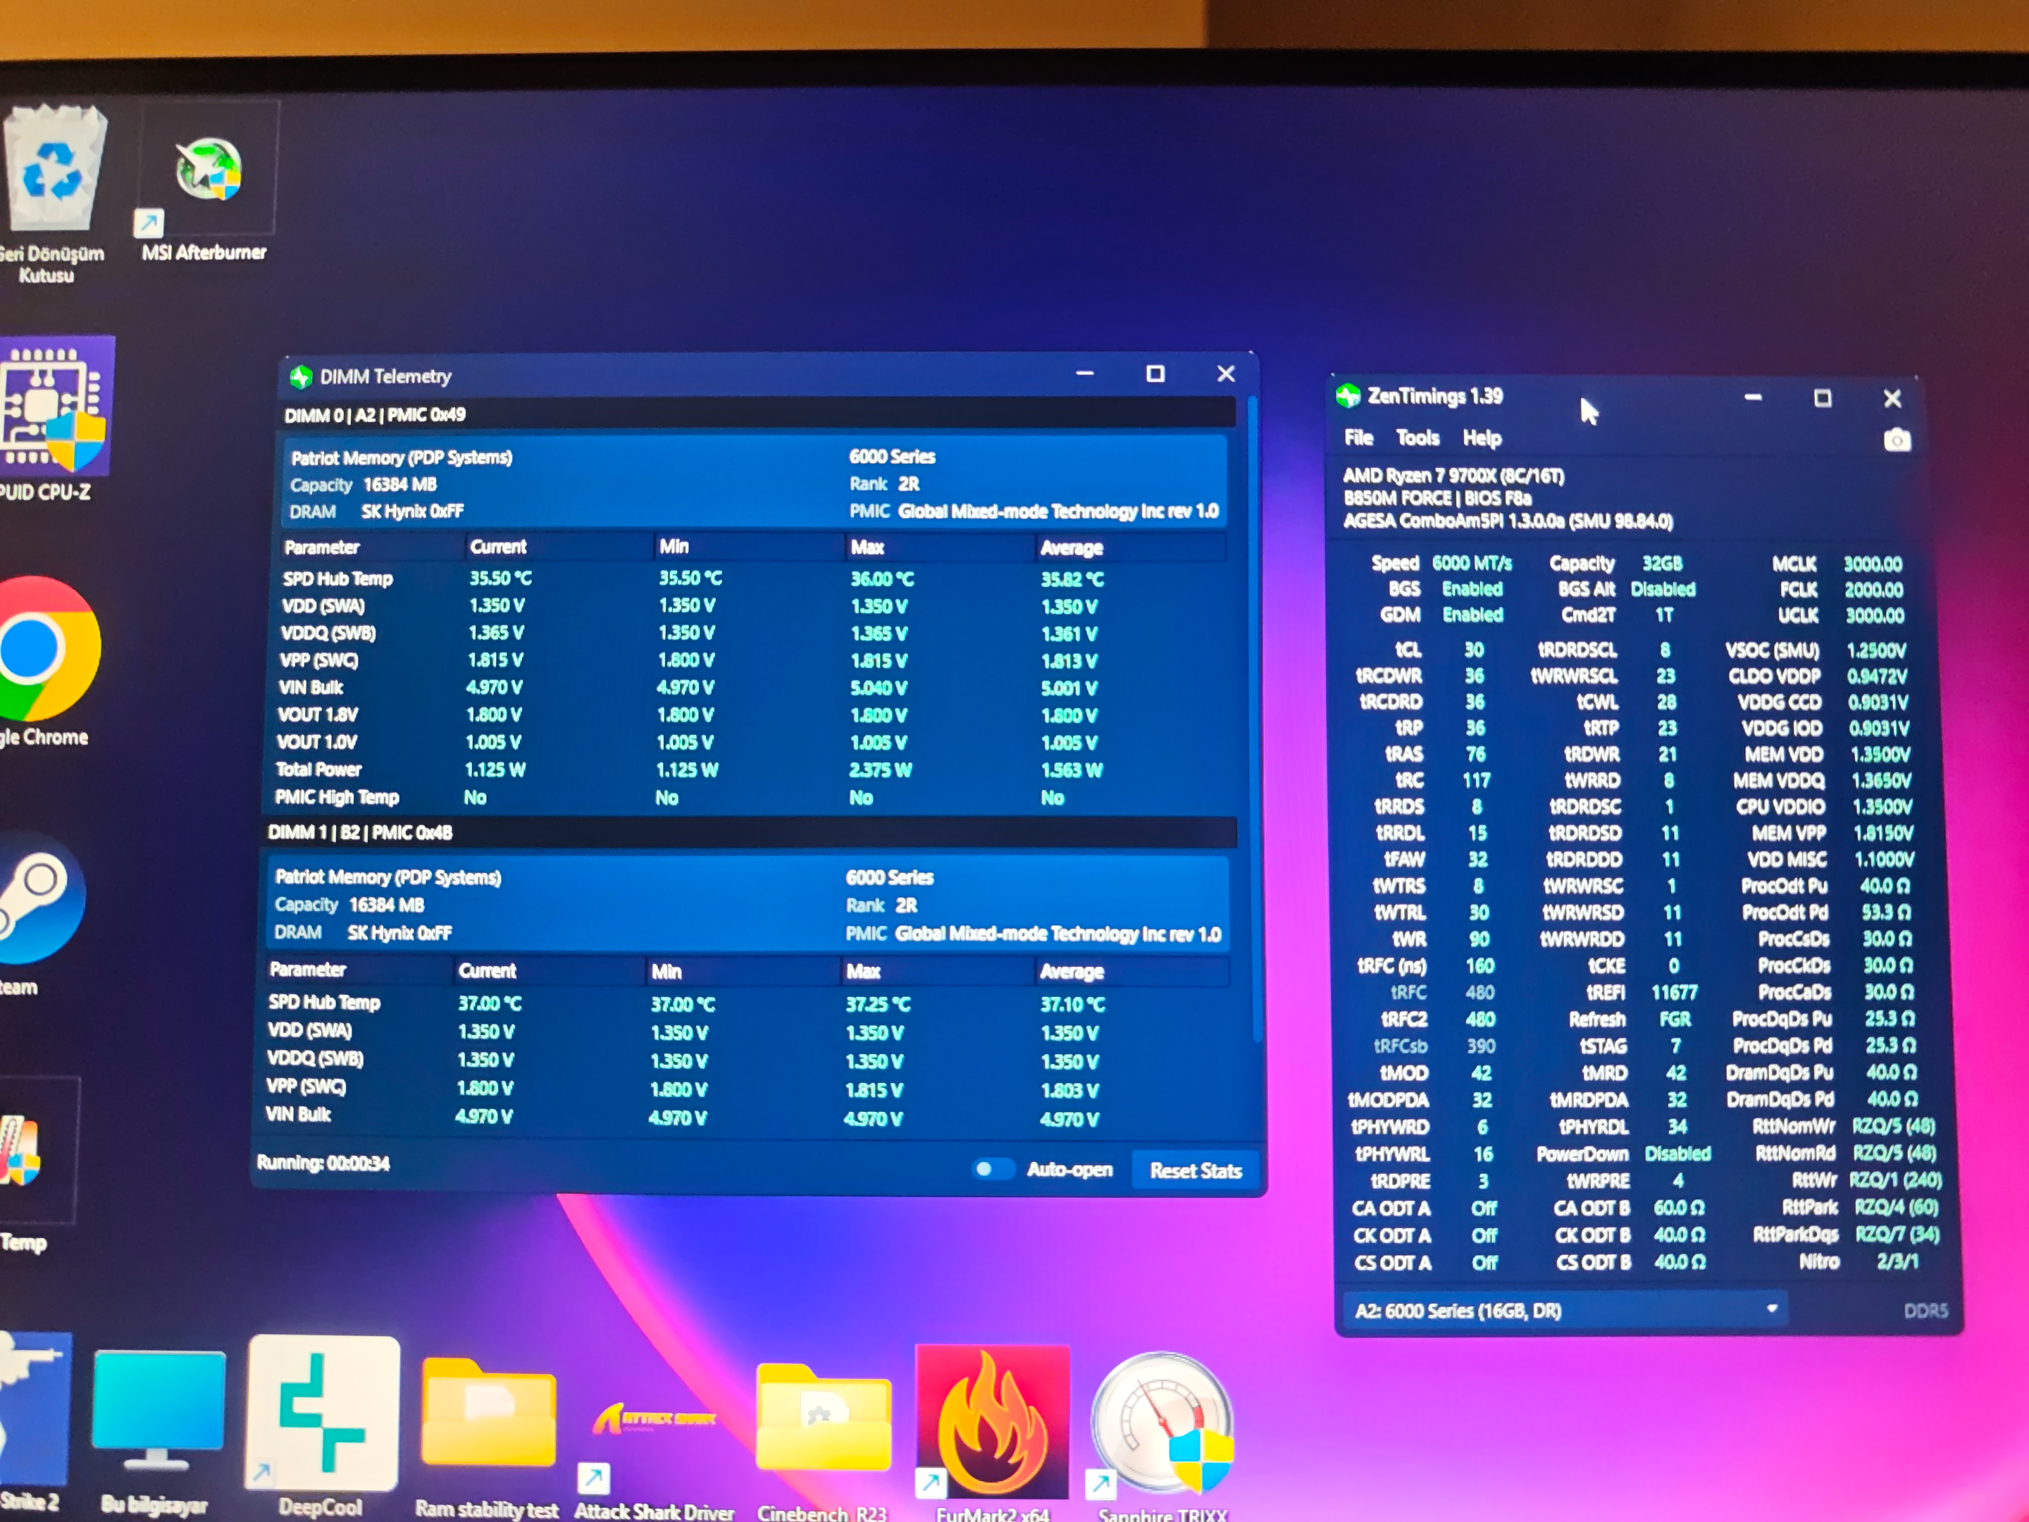Click the B850M FORCE | BIOS F8a line
Viewport: 2029px width, 1522px height.
pos(1437,498)
